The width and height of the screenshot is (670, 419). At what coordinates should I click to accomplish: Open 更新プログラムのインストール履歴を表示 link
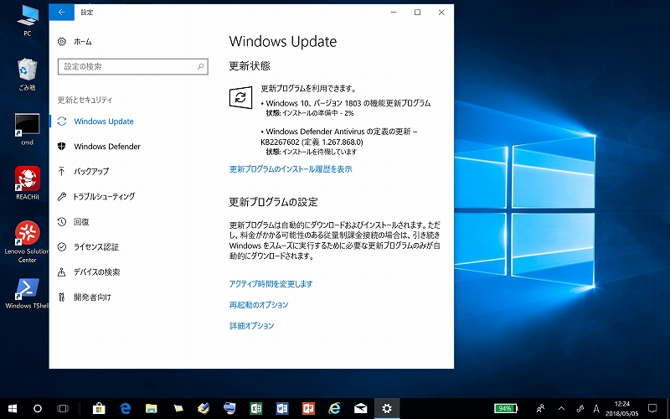[291, 169]
